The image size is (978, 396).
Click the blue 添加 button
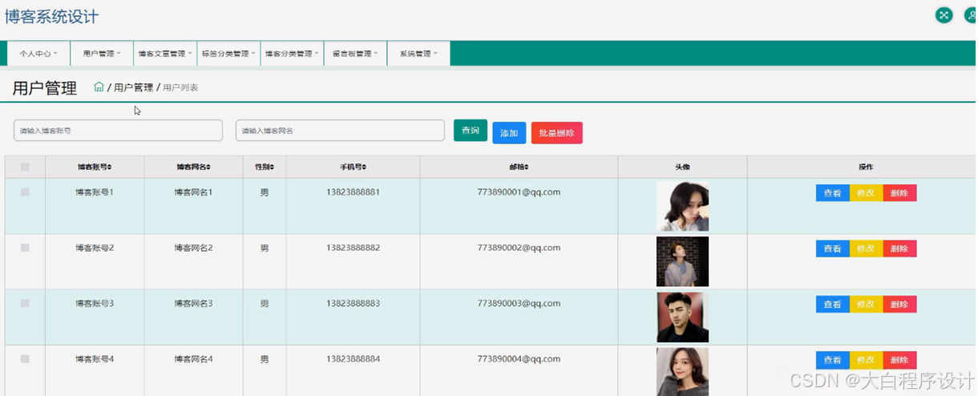[x=509, y=133]
